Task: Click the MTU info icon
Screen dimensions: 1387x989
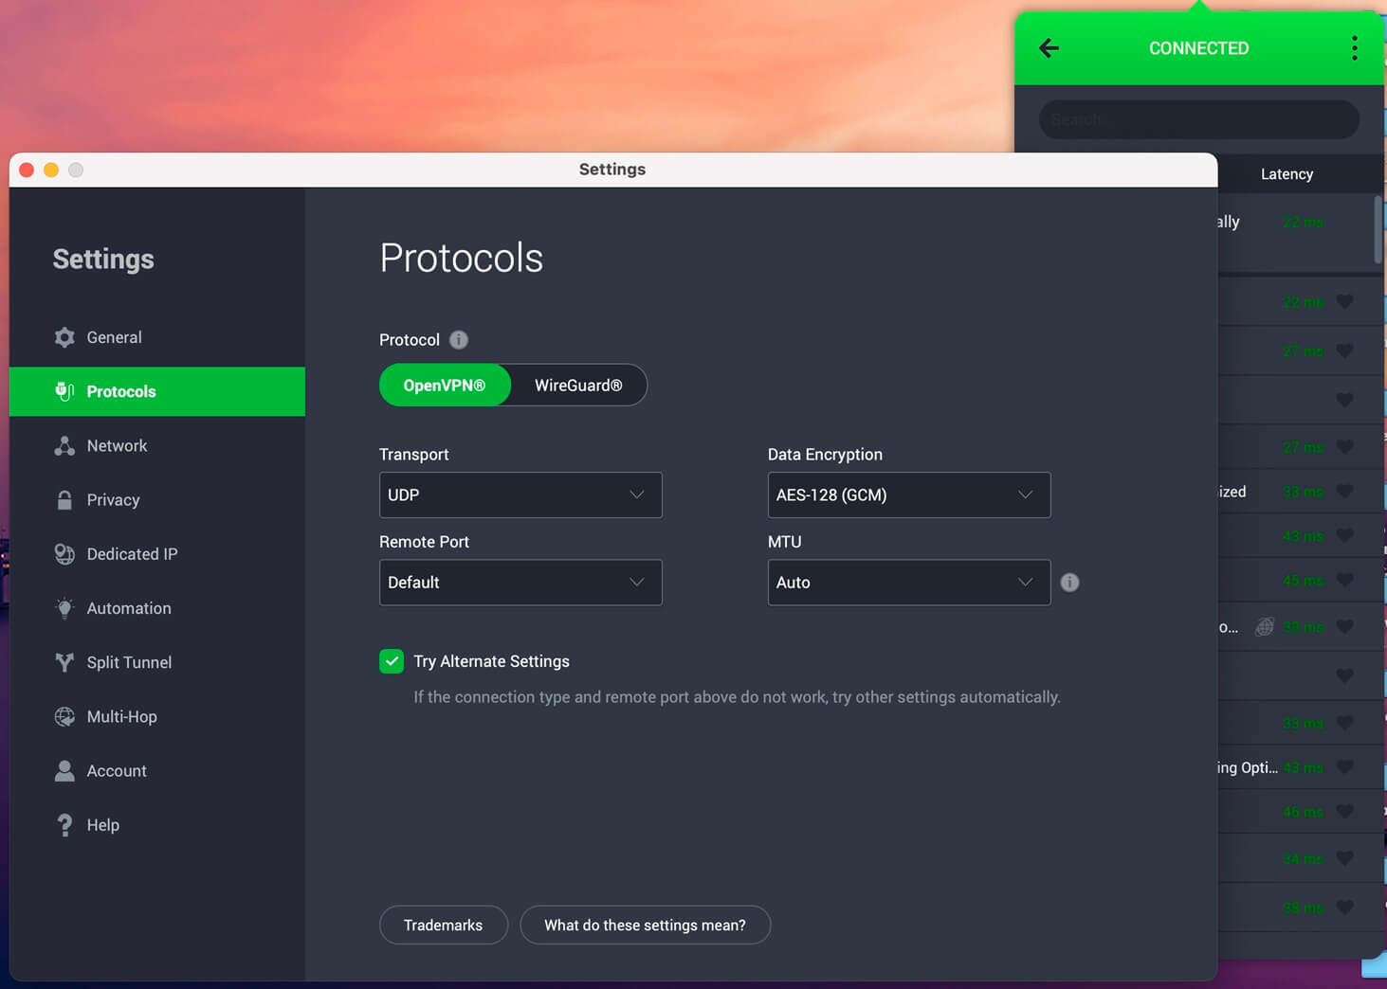Action: click(1069, 582)
